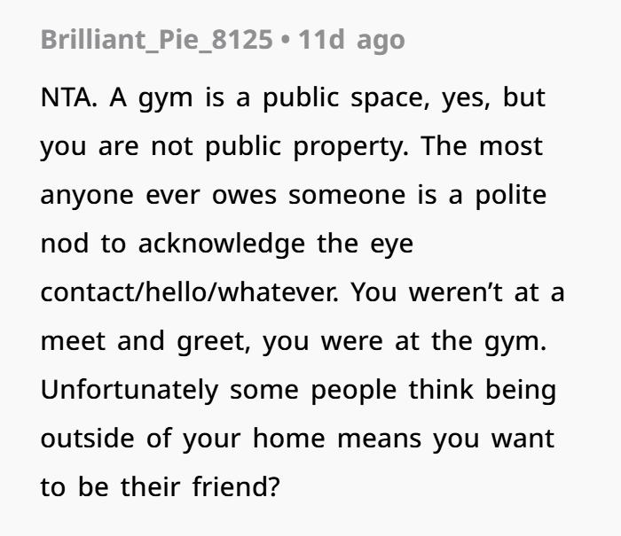Click the words "You weren’t at a"
The width and height of the screenshot is (621, 536).
coord(458,292)
